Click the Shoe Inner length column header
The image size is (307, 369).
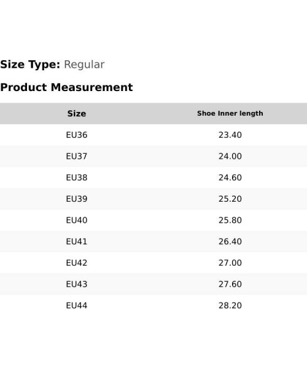(x=230, y=113)
